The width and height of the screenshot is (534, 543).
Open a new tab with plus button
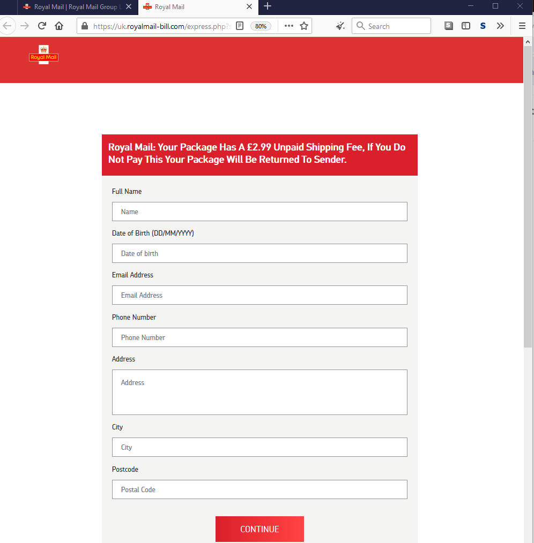[268, 6]
